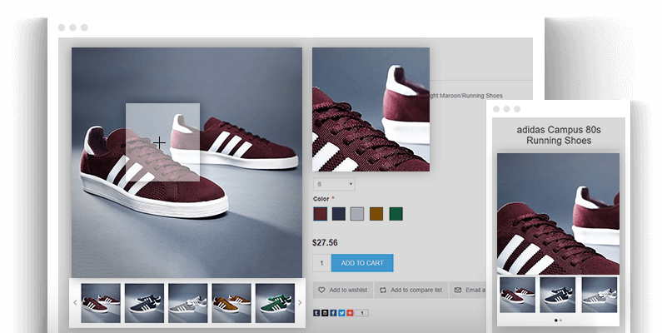Select the navy blue color swatch
This screenshot has width=662, height=333.
[x=339, y=214]
